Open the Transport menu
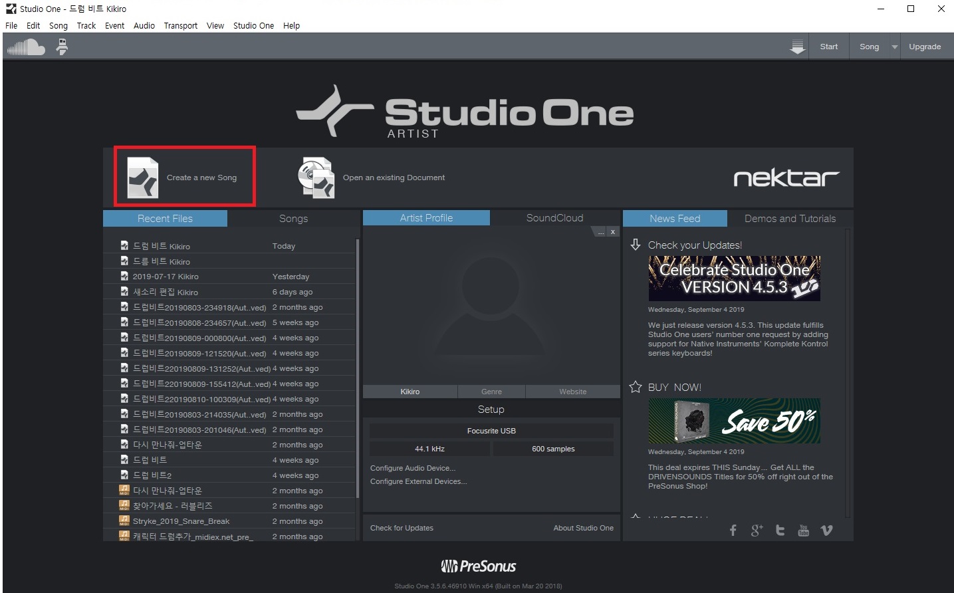Viewport: 954px width, 593px height. (x=181, y=25)
